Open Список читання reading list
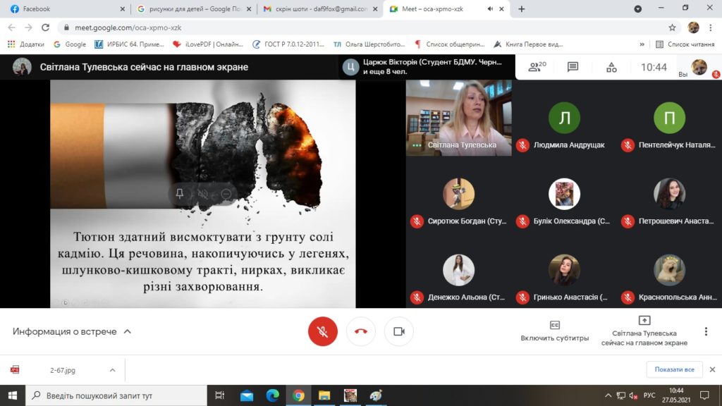Viewport: 722px width, 406px height. point(685,44)
